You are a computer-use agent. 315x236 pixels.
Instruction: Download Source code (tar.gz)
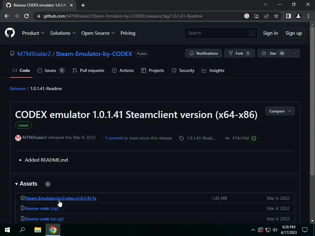click(x=44, y=219)
